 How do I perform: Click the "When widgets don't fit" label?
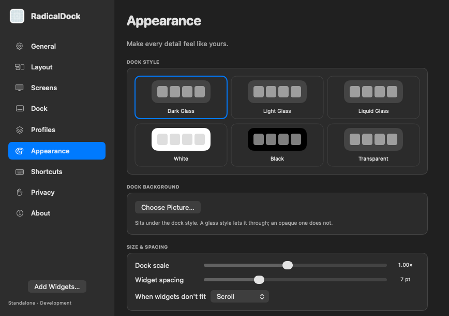[x=170, y=296]
